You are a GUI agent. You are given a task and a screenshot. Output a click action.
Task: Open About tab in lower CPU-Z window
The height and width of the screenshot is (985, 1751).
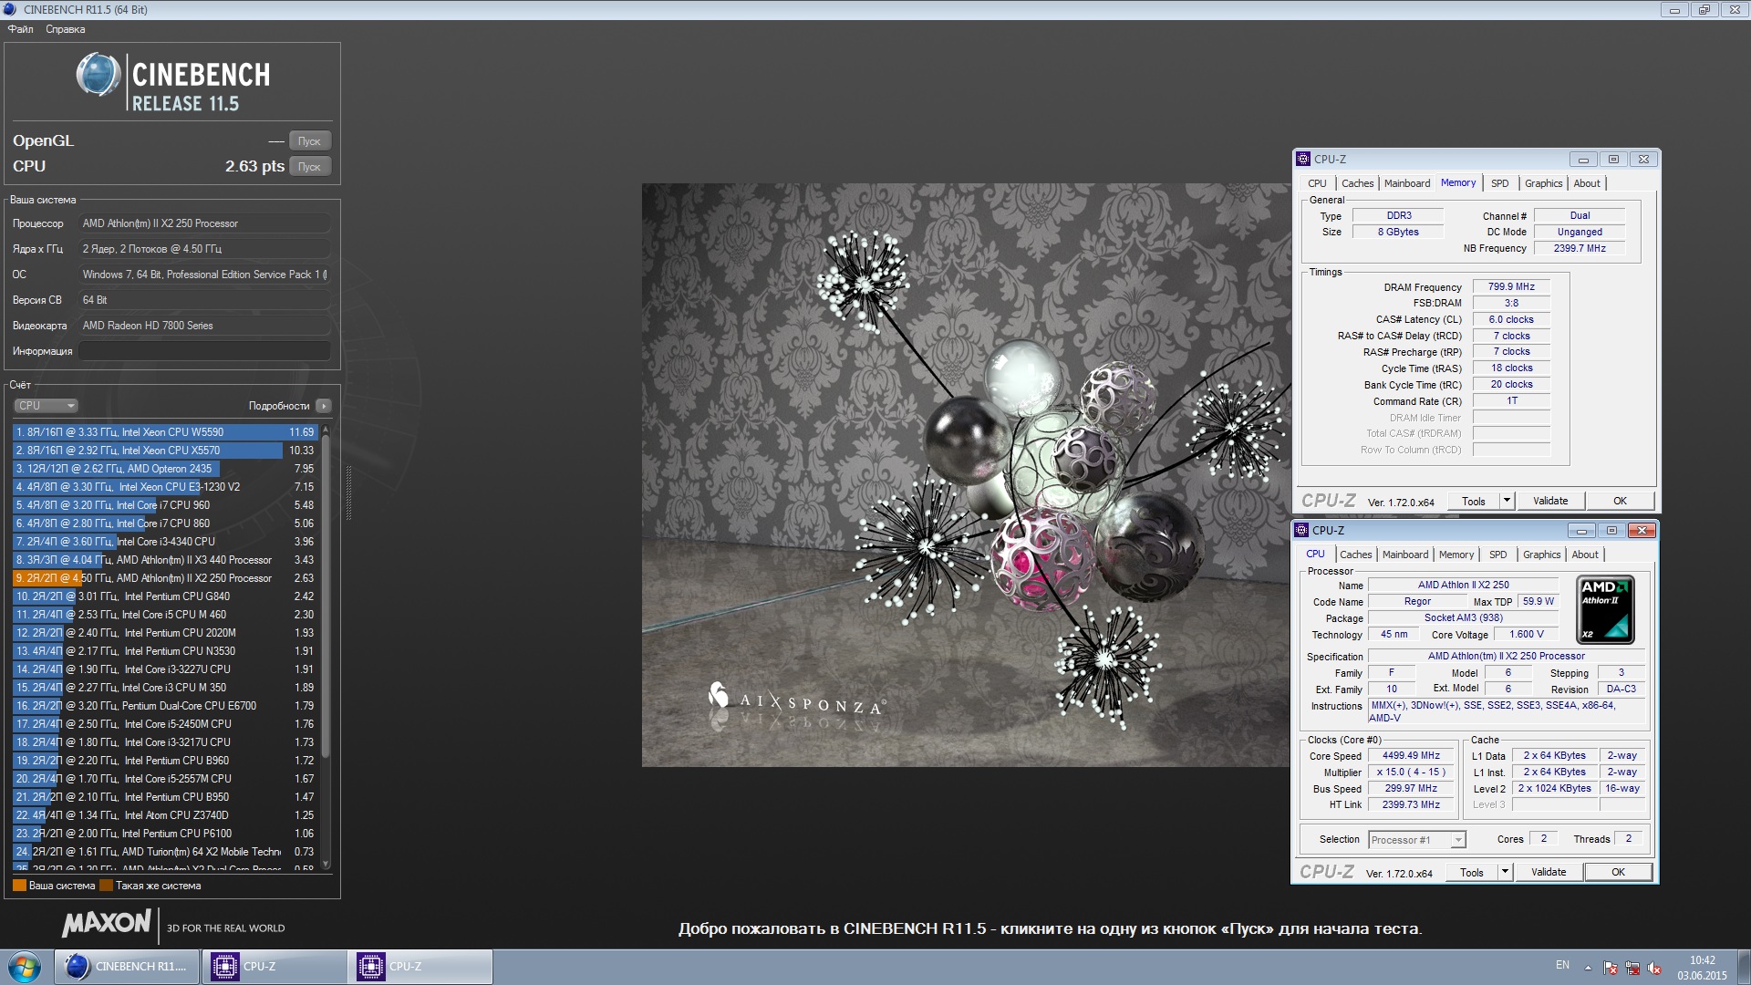[x=1585, y=555]
